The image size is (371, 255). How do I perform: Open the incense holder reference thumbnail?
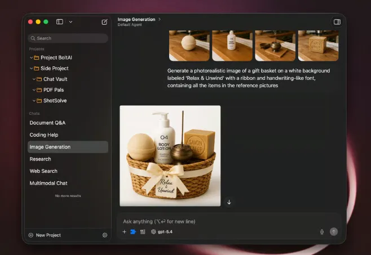point(275,46)
